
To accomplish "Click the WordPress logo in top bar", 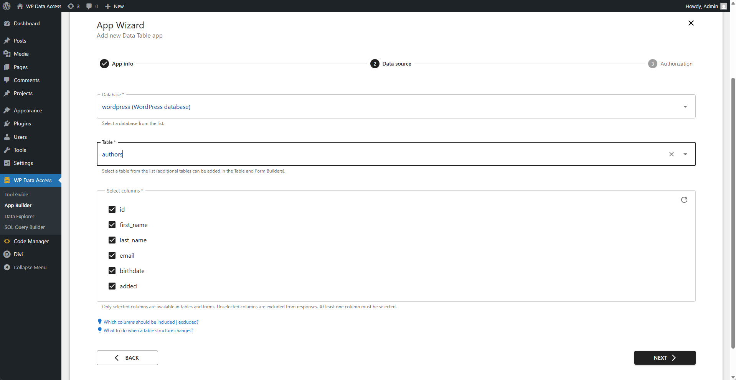I will [6, 6].
